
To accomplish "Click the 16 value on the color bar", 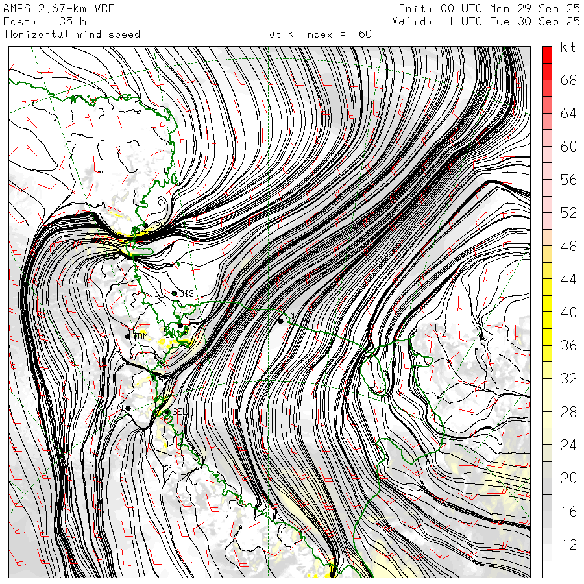I will click(568, 511).
